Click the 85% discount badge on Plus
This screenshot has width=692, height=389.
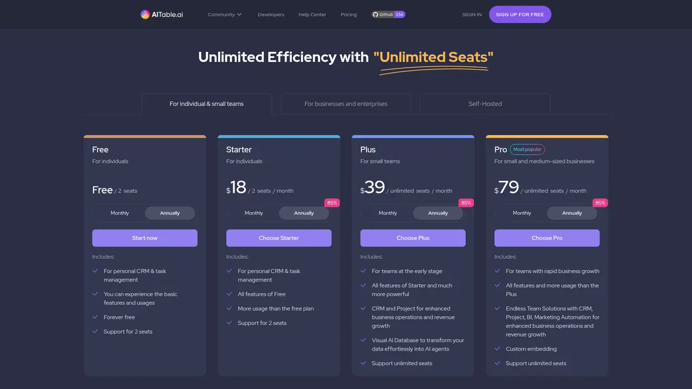click(466, 203)
